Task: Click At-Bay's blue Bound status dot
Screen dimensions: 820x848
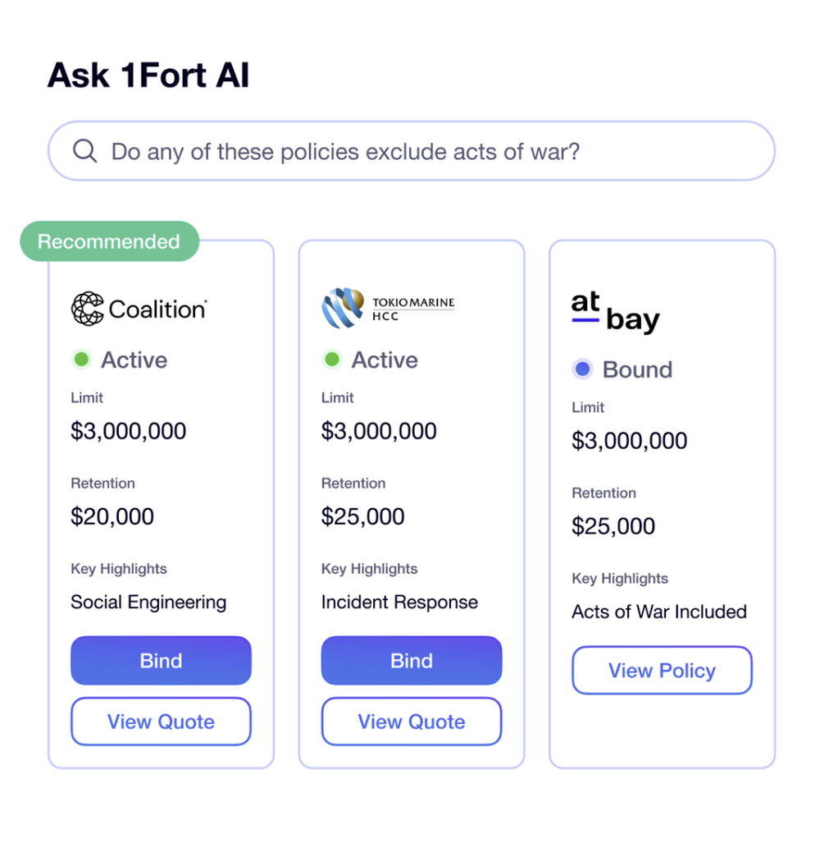Action: [582, 369]
